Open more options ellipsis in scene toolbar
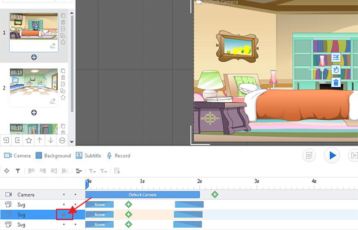Screen dimensions: 358x230 click(x=62, y=140)
